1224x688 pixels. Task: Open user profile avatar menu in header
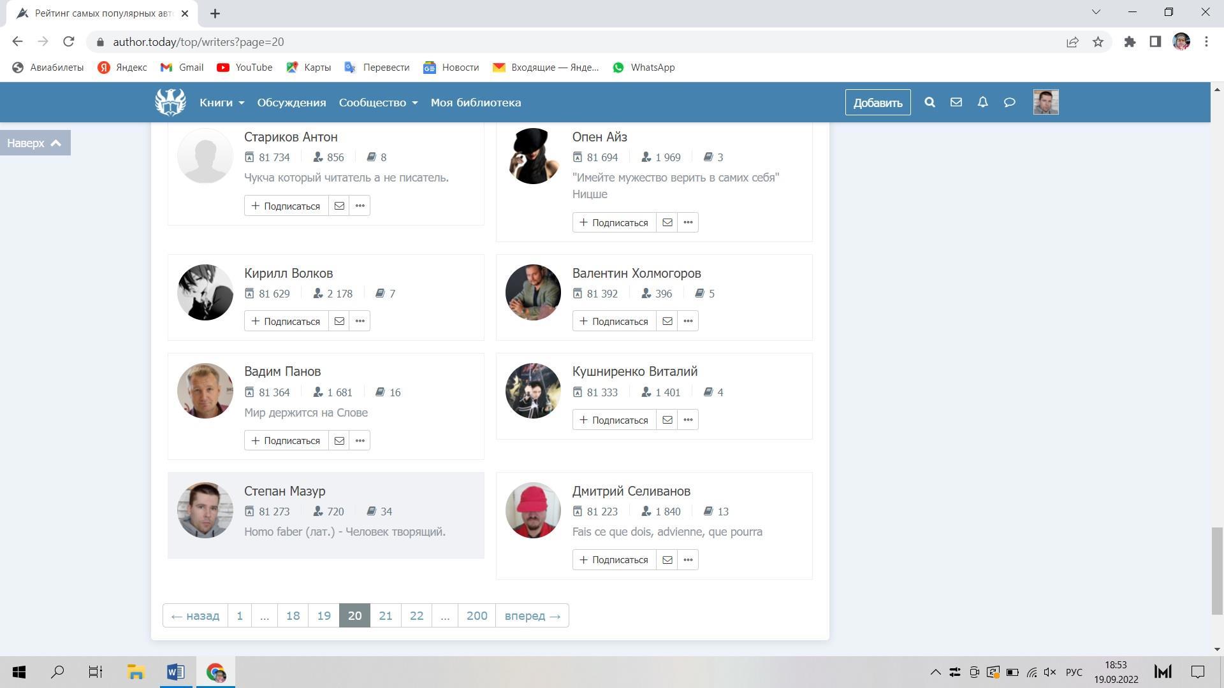click(x=1045, y=102)
